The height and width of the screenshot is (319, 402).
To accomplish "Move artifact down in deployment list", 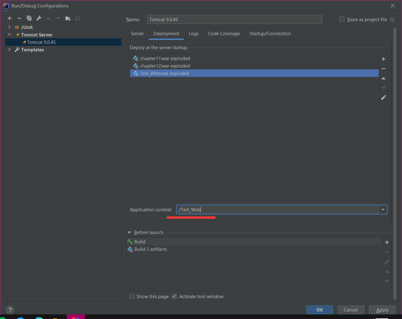I will [x=383, y=88].
